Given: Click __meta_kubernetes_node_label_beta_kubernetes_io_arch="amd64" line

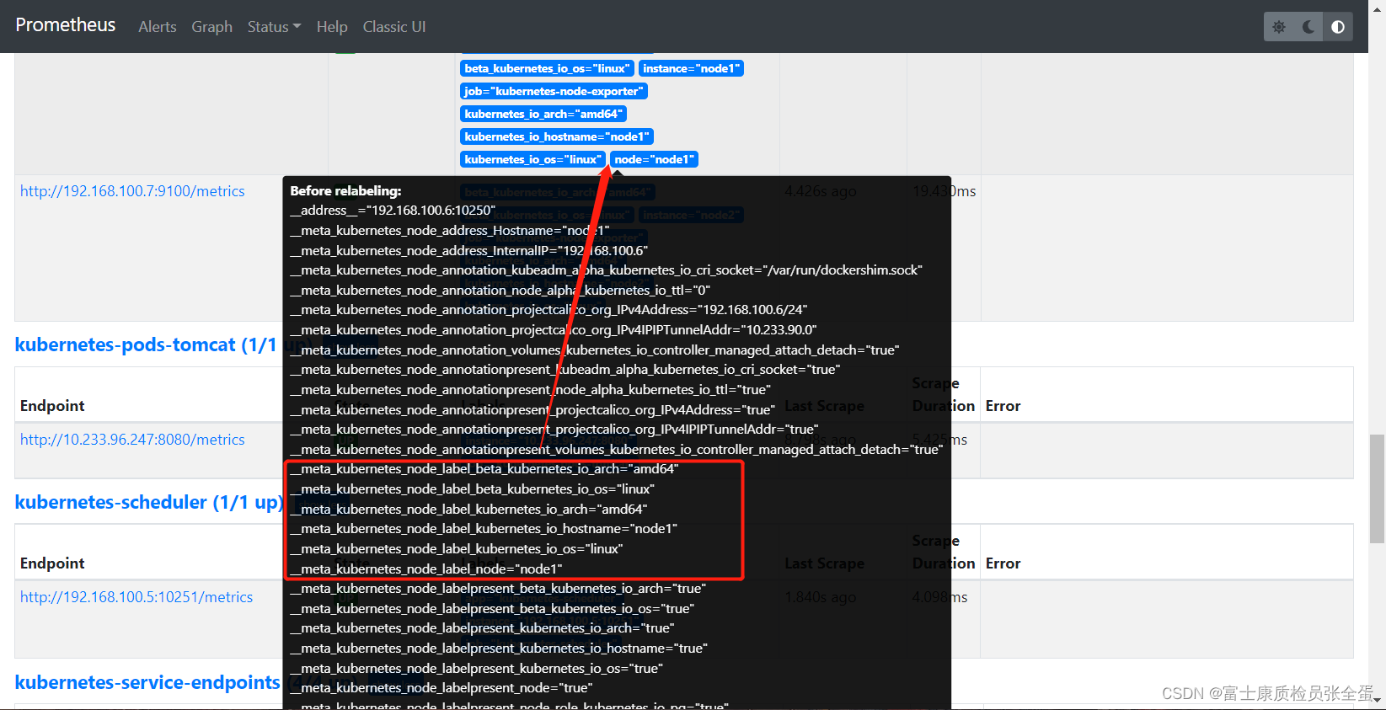Looking at the screenshot, I should [484, 469].
